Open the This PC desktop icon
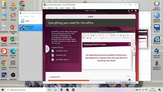163x92 pixels. point(4,16)
